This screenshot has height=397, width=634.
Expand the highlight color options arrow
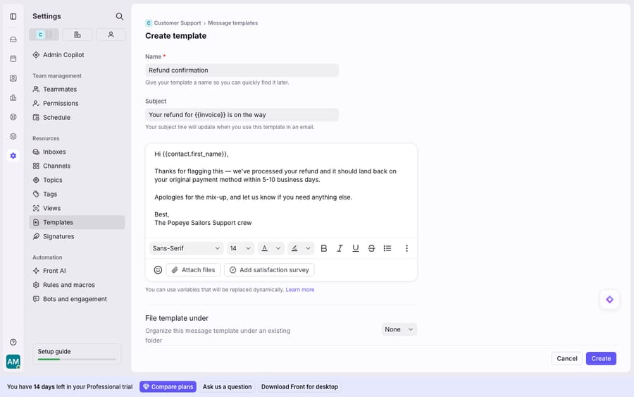click(x=308, y=248)
